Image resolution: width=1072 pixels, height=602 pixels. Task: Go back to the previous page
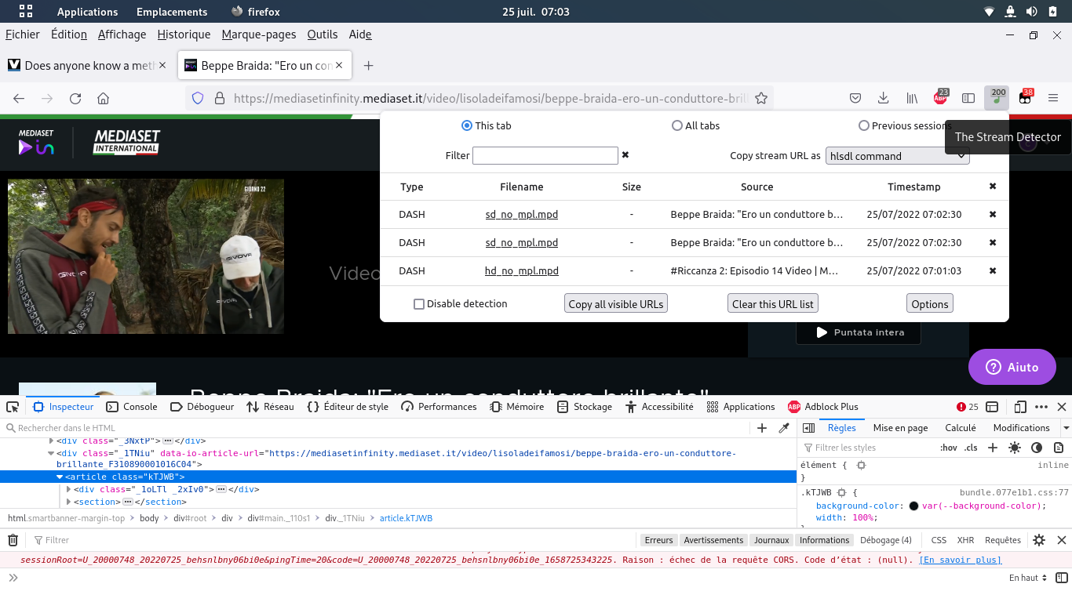pyautogui.click(x=19, y=98)
